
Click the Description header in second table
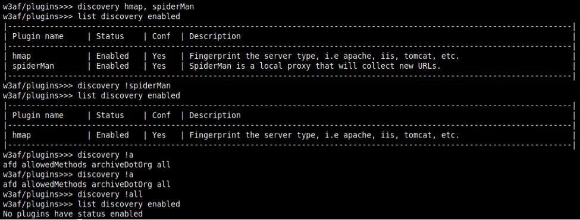[215, 116]
